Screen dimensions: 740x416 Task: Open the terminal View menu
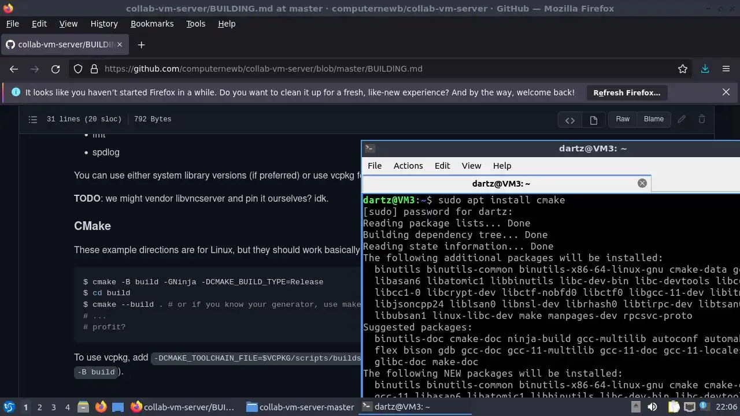pyautogui.click(x=471, y=166)
